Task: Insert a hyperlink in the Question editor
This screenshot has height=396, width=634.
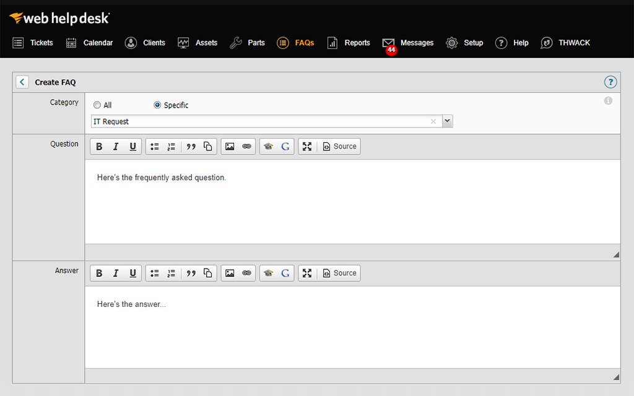Action: (x=248, y=146)
